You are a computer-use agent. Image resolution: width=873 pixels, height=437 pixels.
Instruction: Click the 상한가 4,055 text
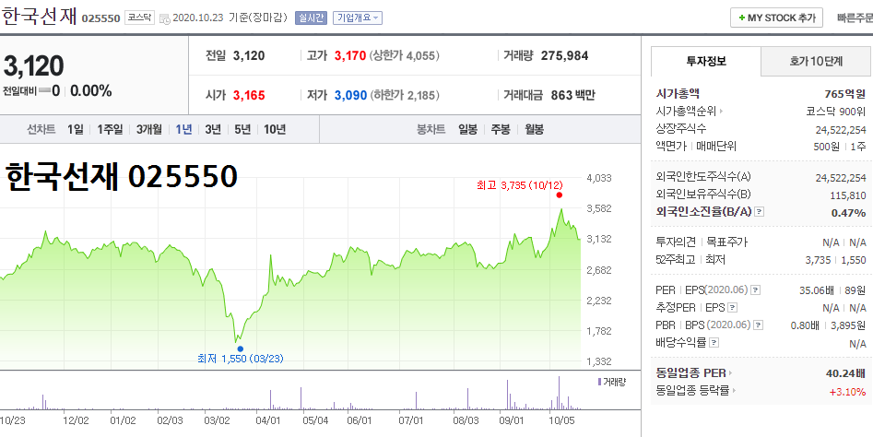[404, 55]
